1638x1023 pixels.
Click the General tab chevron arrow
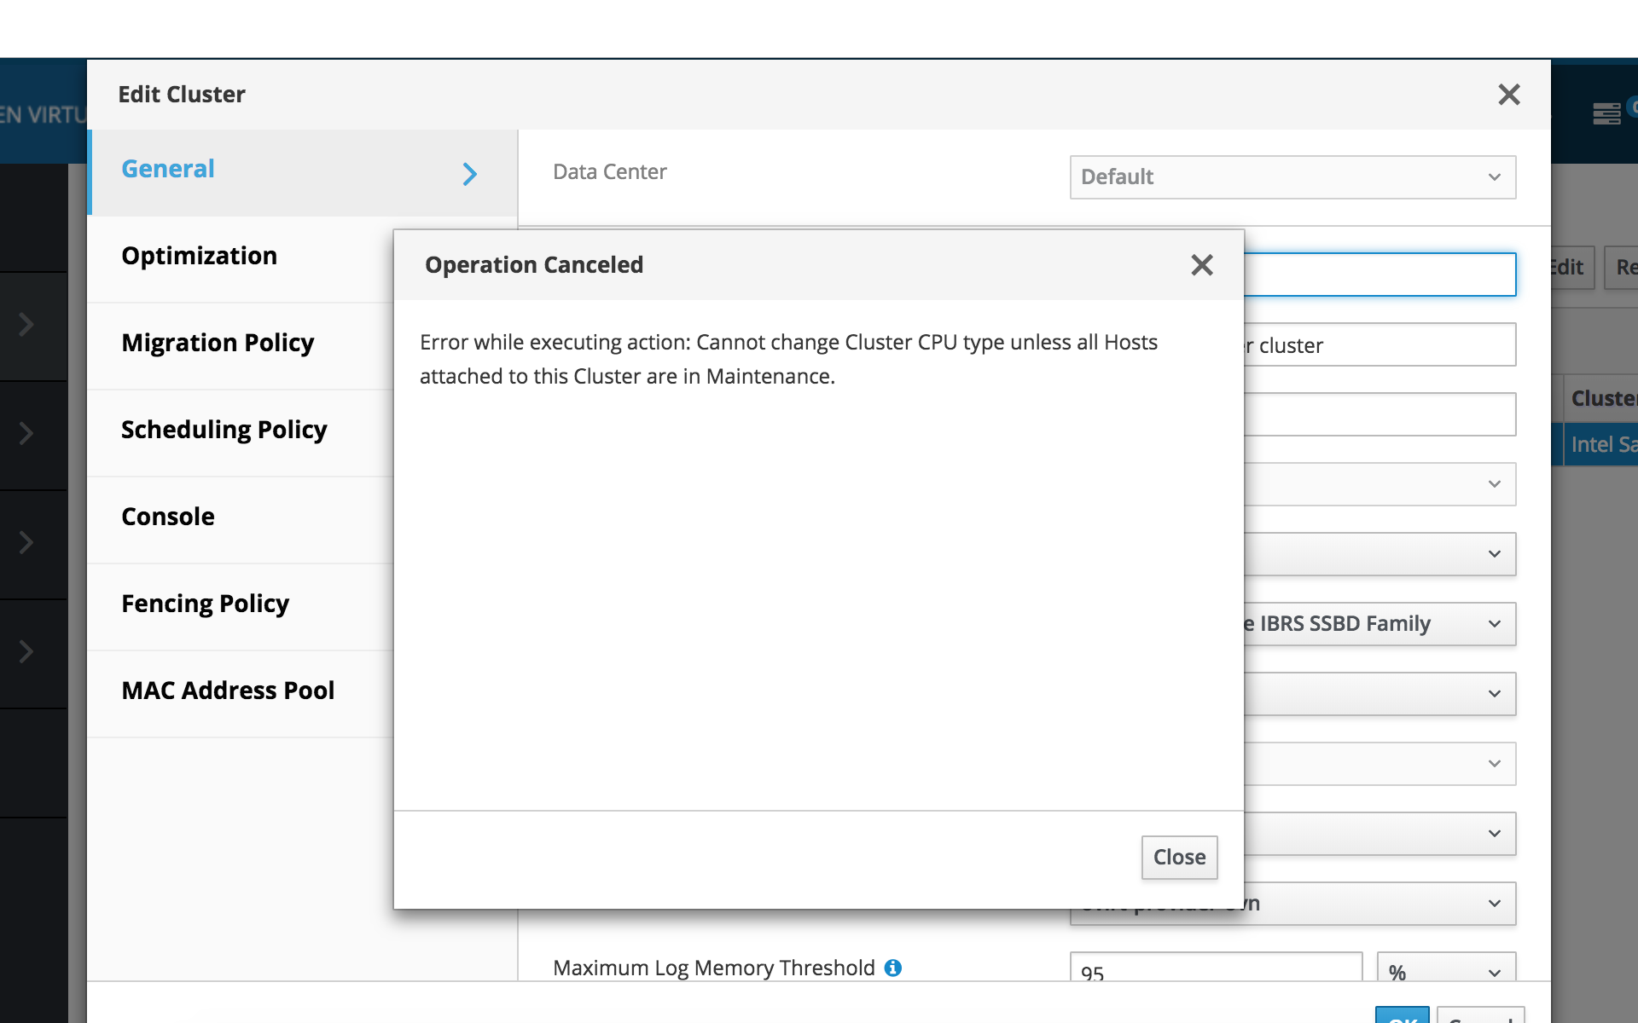(x=469, y=174)
